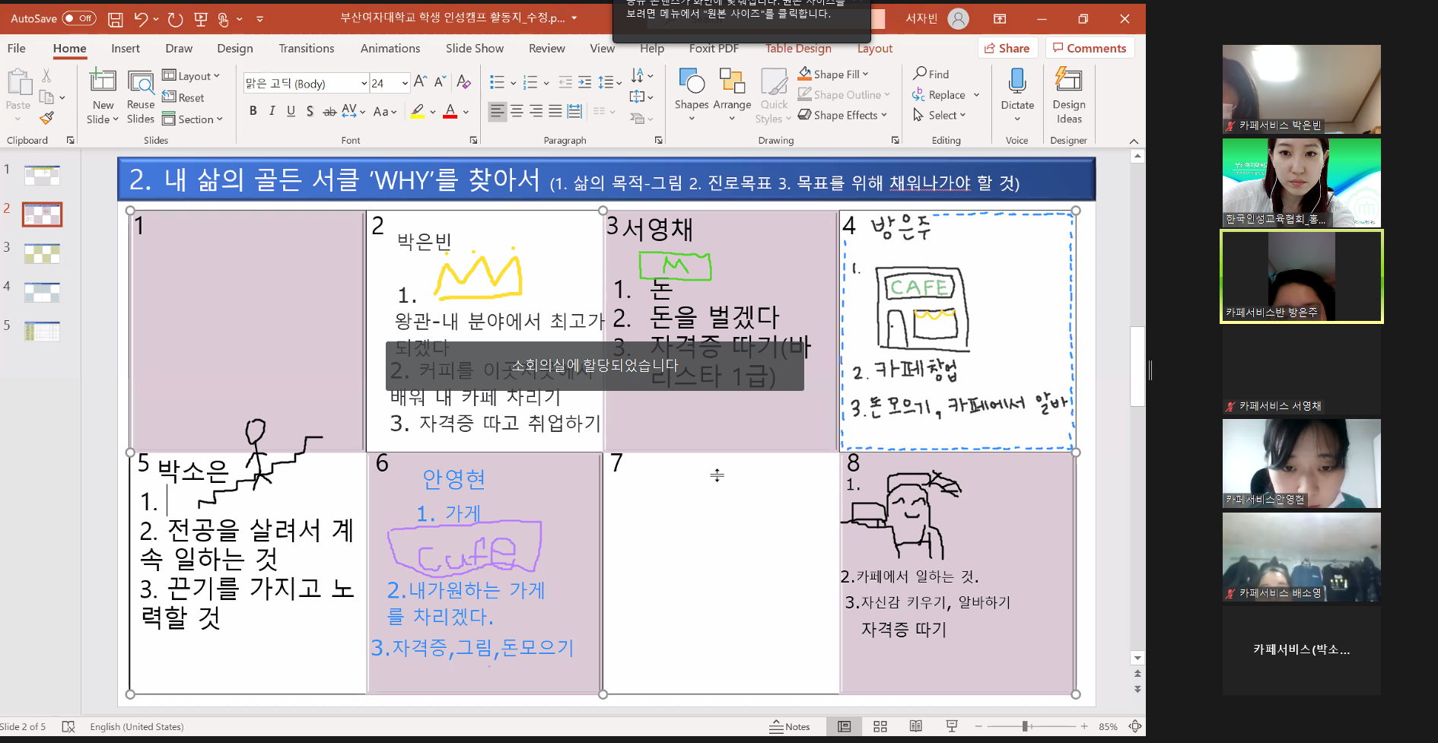The width and height of the screenshot is (1438, 743).
Task: Save the presentation with the Save icon
Action: pos(115,19)
